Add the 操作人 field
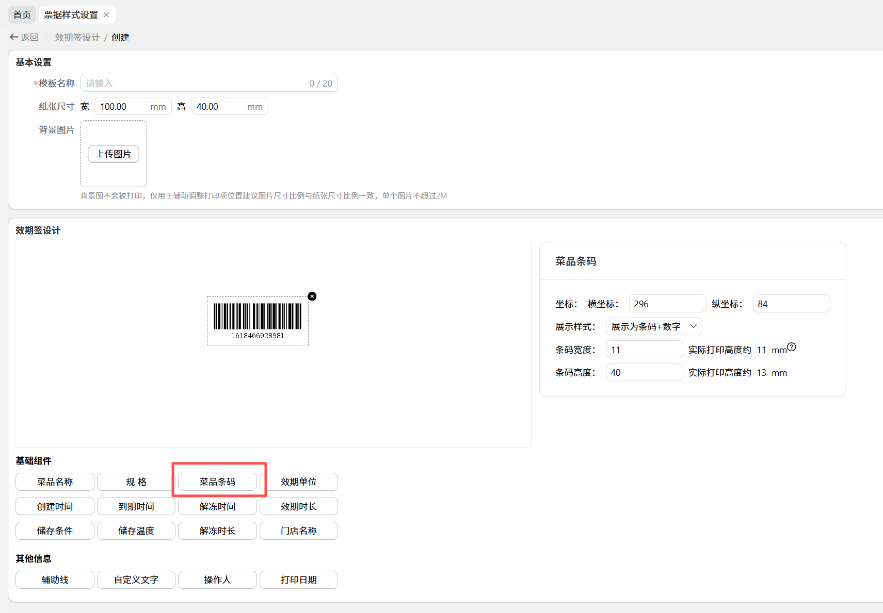The width and height of the screenshot is (883, 613). point(217,579)
